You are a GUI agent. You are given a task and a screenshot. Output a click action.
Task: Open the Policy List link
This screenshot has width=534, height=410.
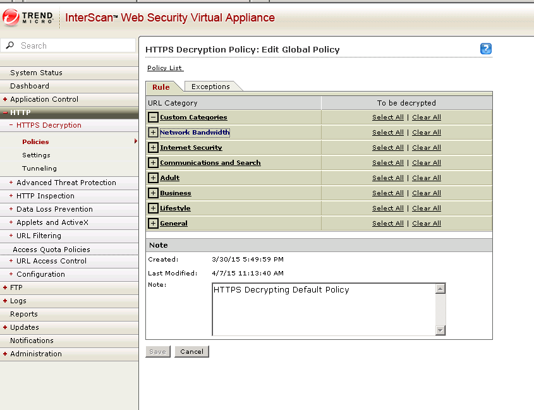(165, 68)
